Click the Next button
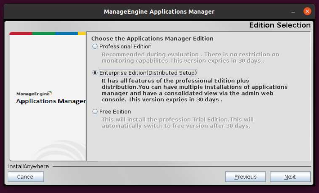 pos(290,177)
